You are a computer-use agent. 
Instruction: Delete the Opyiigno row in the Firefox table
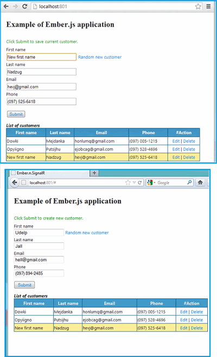[x=197, y=320]
